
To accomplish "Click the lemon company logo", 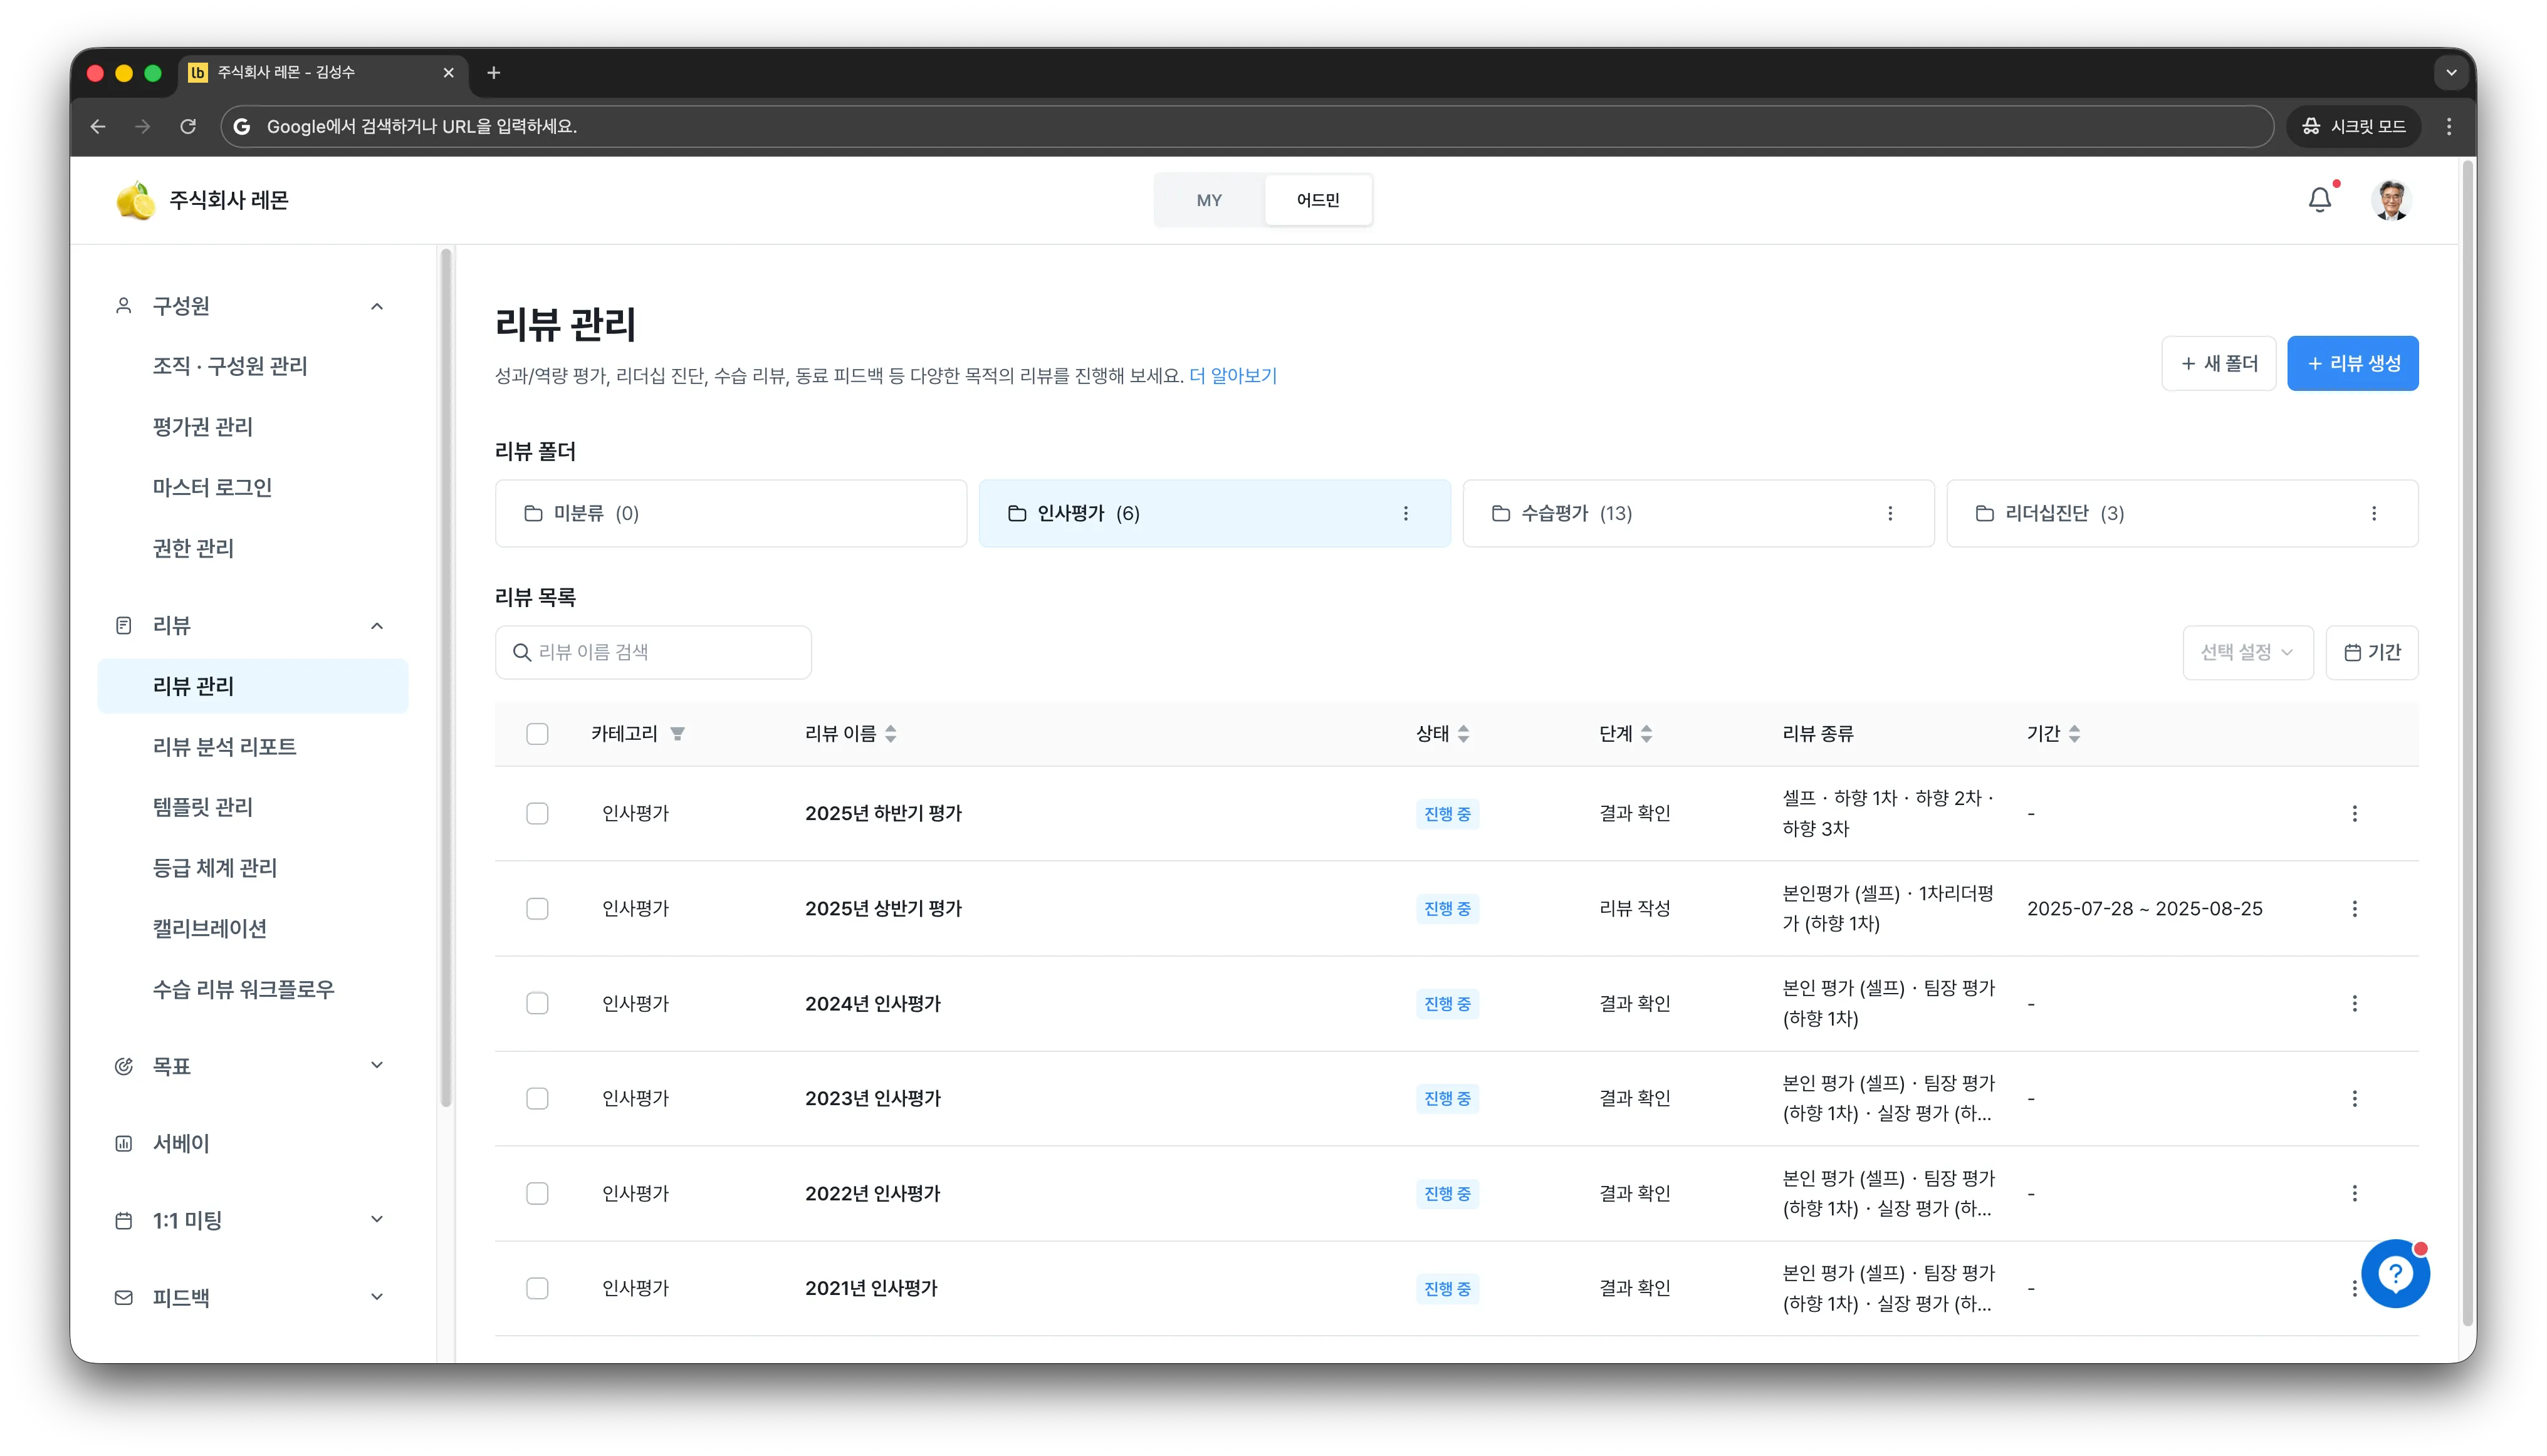I will click(x=135, y=200).
